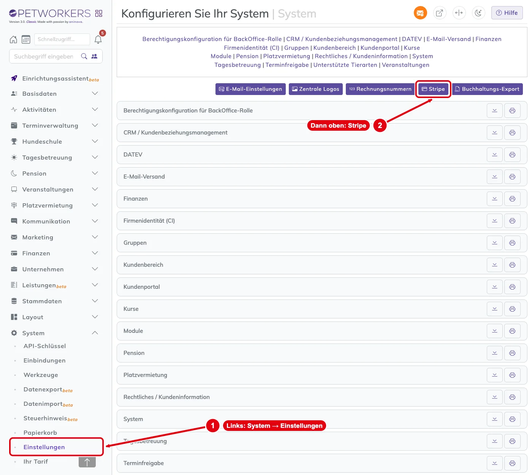Click the Stripe button
Viewport: 532px width, 475px height.
(x=433, y=89)
